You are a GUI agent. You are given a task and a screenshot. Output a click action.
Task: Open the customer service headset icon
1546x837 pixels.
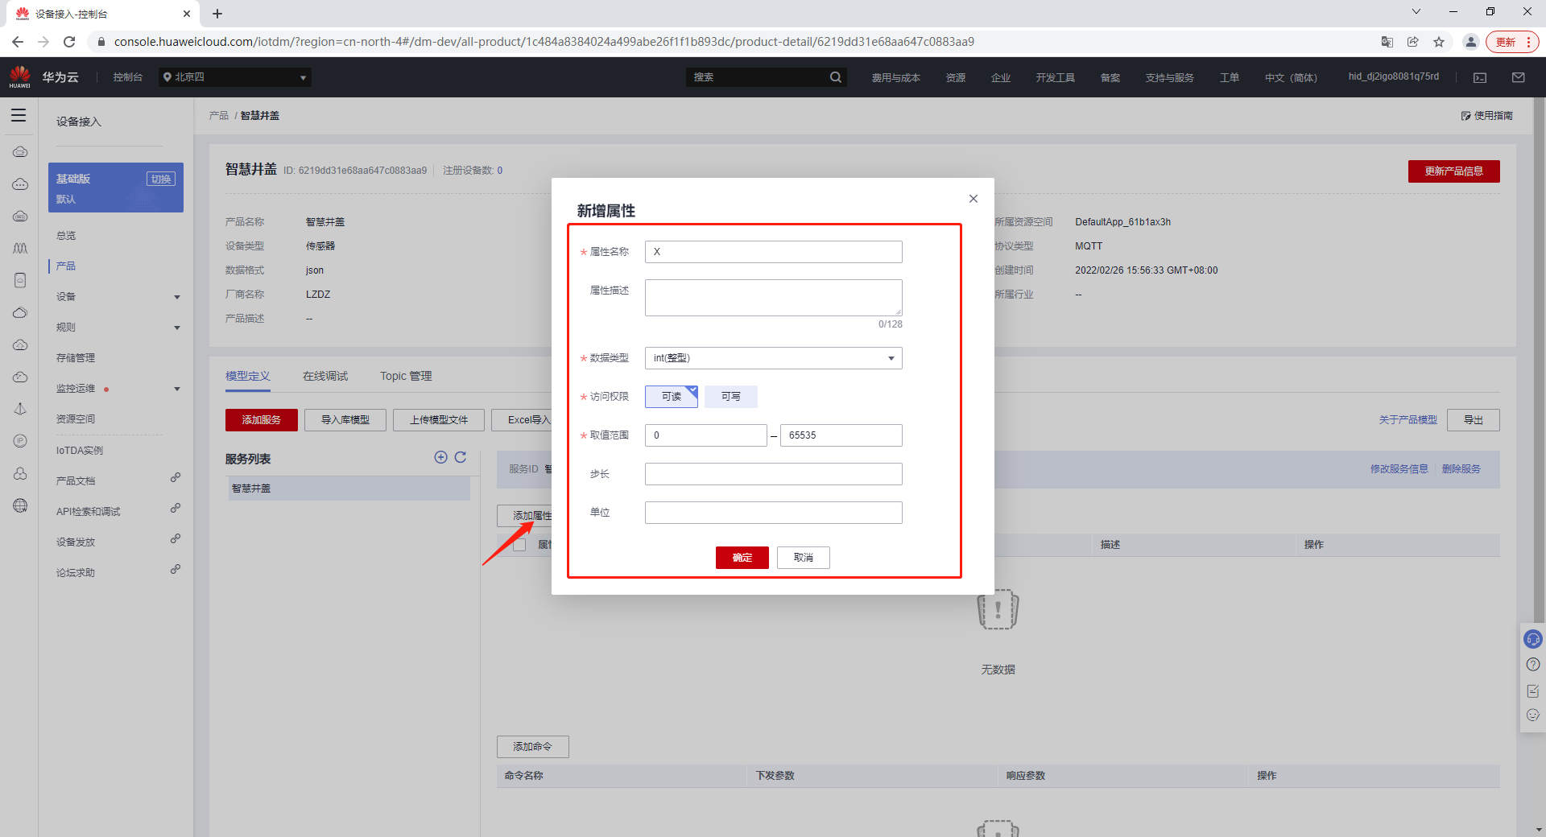pyautogui.click(x=1533, y=640)
